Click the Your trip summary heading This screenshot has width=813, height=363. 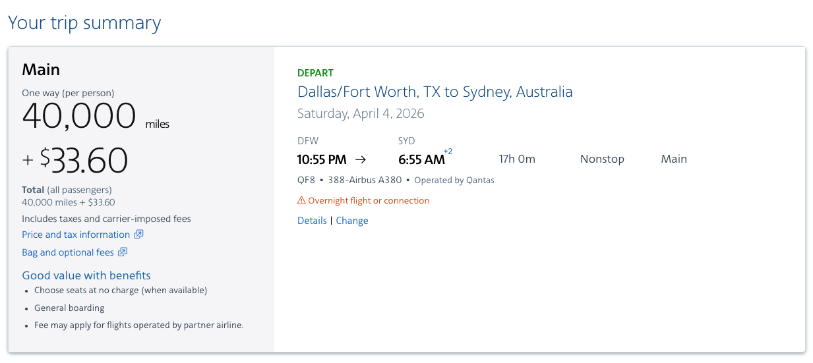(84, 23)
